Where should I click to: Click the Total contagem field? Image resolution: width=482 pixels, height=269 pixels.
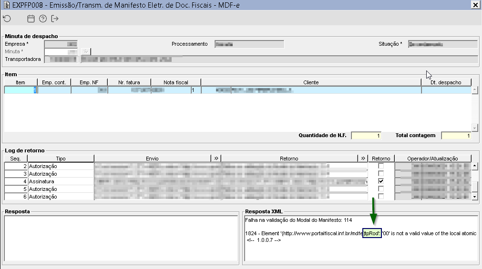pos(456,135)
